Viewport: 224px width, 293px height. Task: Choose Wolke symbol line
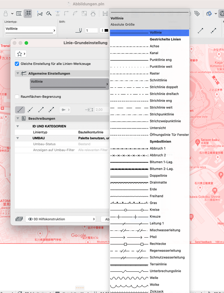pos(149,284)
